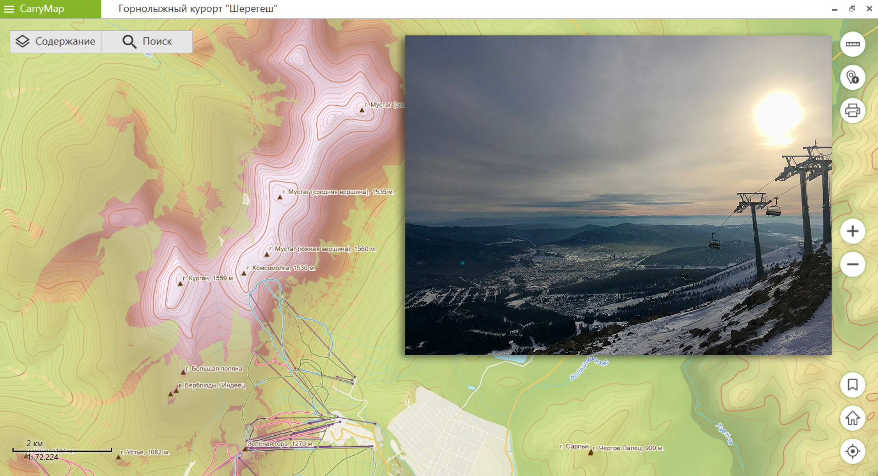Open the Поиск search panel

147,41
